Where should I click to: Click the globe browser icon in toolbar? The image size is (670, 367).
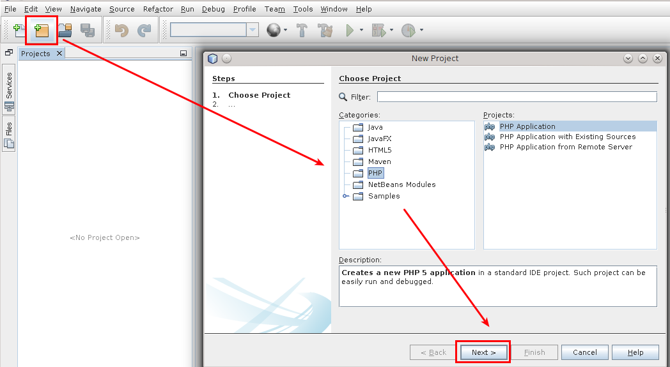(x=274, y=30)
